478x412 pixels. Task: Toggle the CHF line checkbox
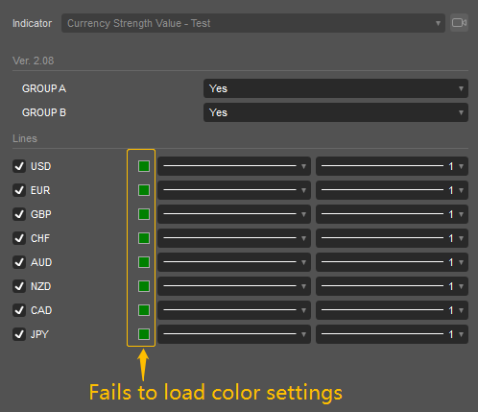point(19,238)
